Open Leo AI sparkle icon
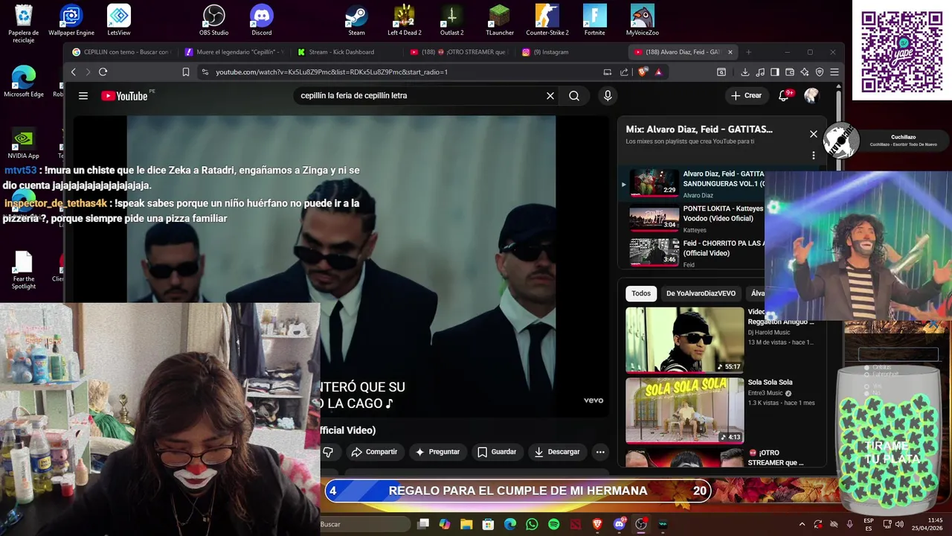952x536 pixels. click(804, 72)
